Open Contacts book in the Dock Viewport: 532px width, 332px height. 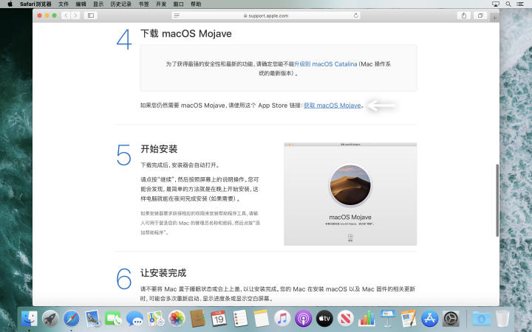(197, 319)
